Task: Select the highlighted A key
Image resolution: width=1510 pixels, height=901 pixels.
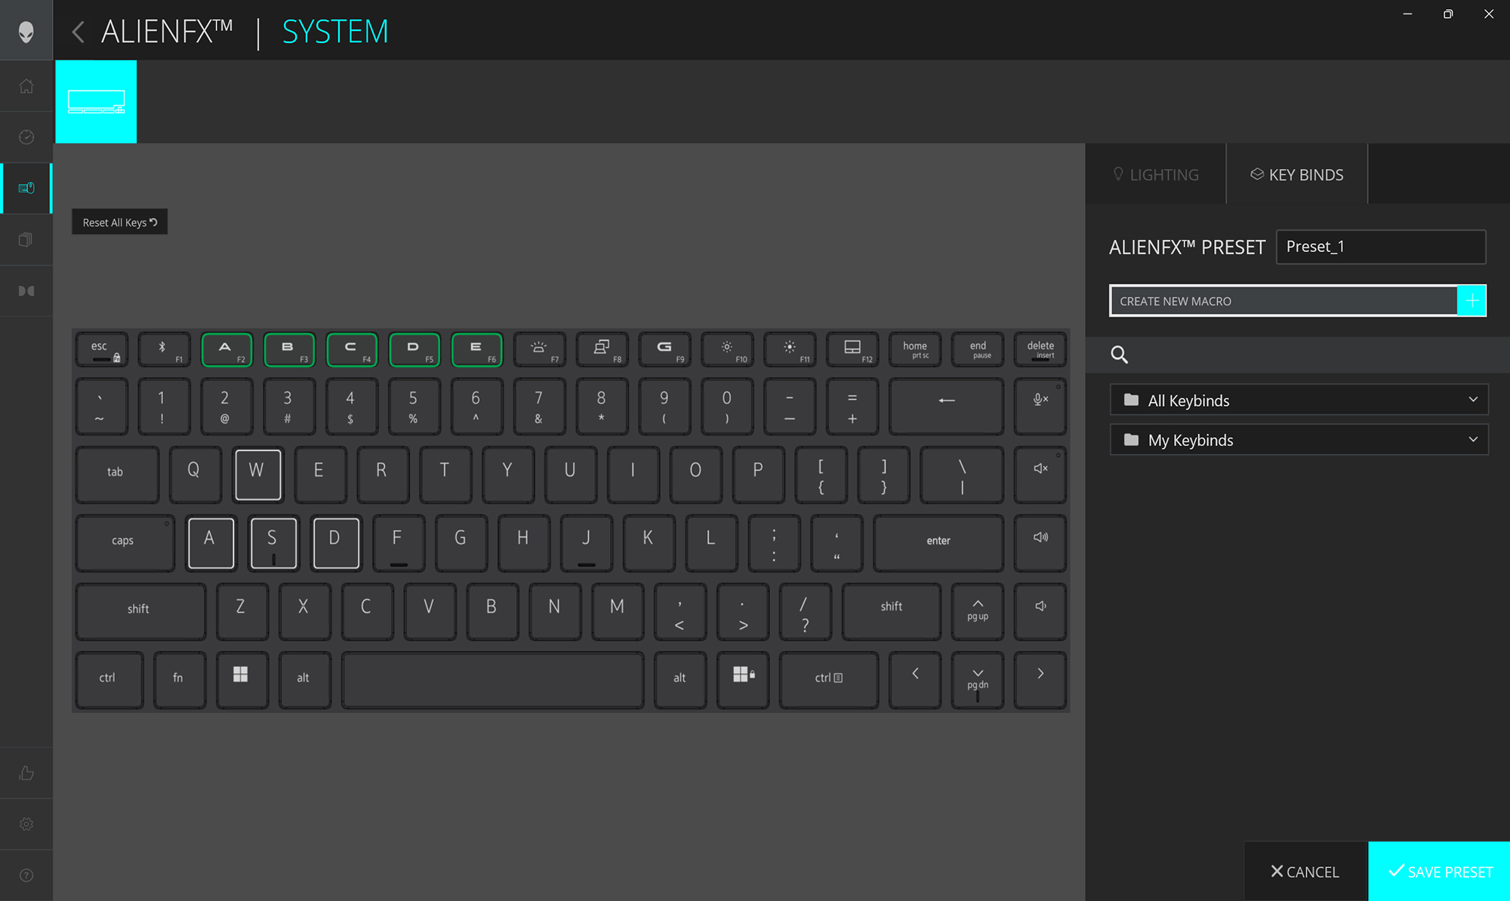Action: (211, 543)
